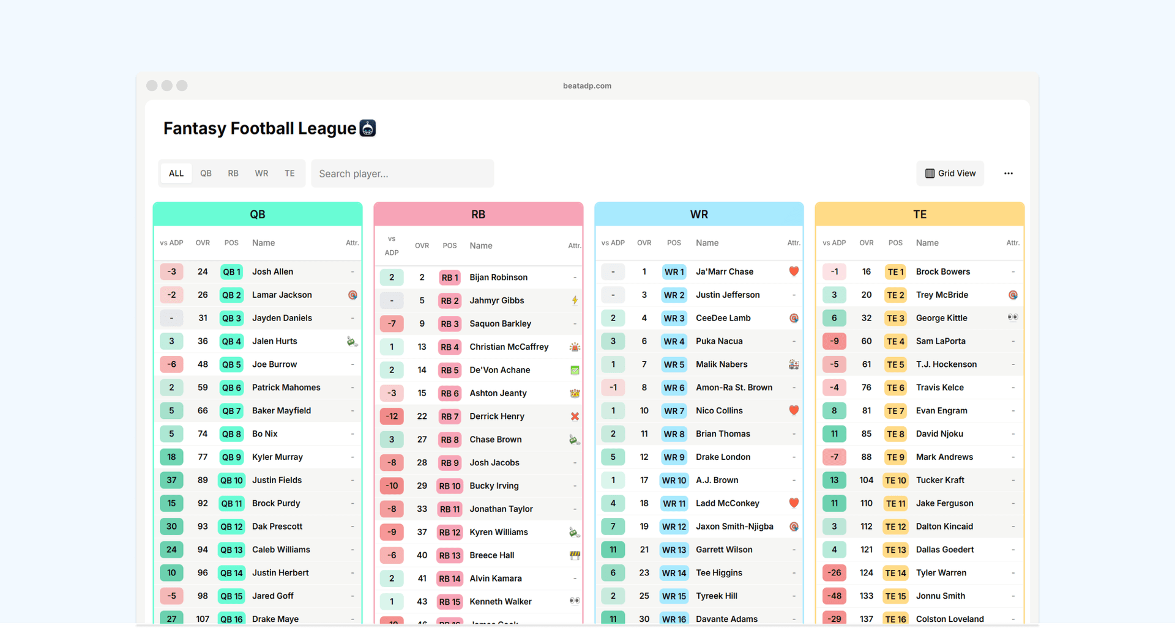Screen dimensions: 1175x628
Task: Click the target icon on Lamar Jackson row
Action: click(x=352, y=295)
